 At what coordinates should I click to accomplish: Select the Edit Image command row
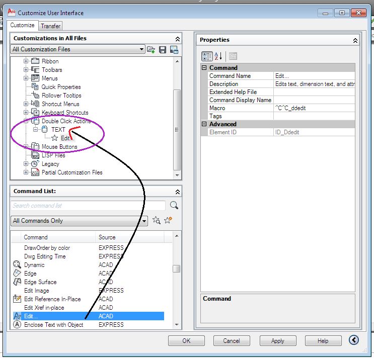point(89,290)
